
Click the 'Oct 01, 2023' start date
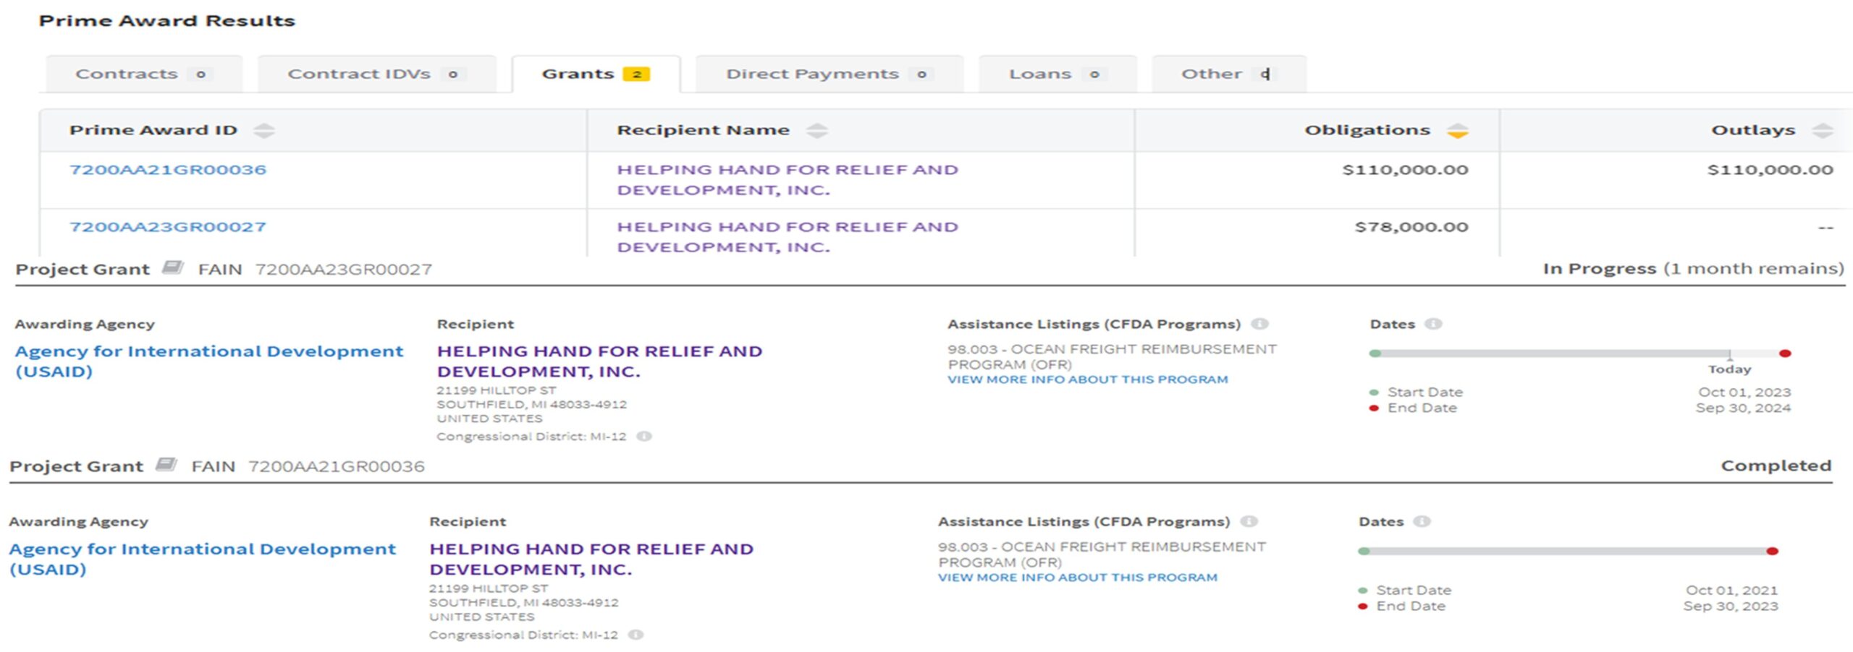coord(1744,392)
